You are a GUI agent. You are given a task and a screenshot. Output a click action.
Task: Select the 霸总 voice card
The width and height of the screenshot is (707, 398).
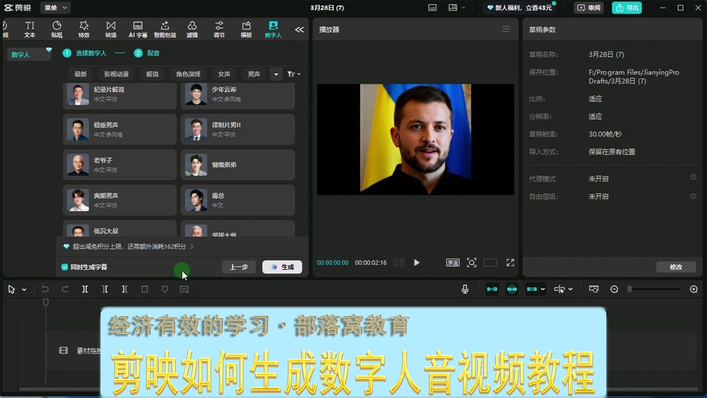coord(238,200)
